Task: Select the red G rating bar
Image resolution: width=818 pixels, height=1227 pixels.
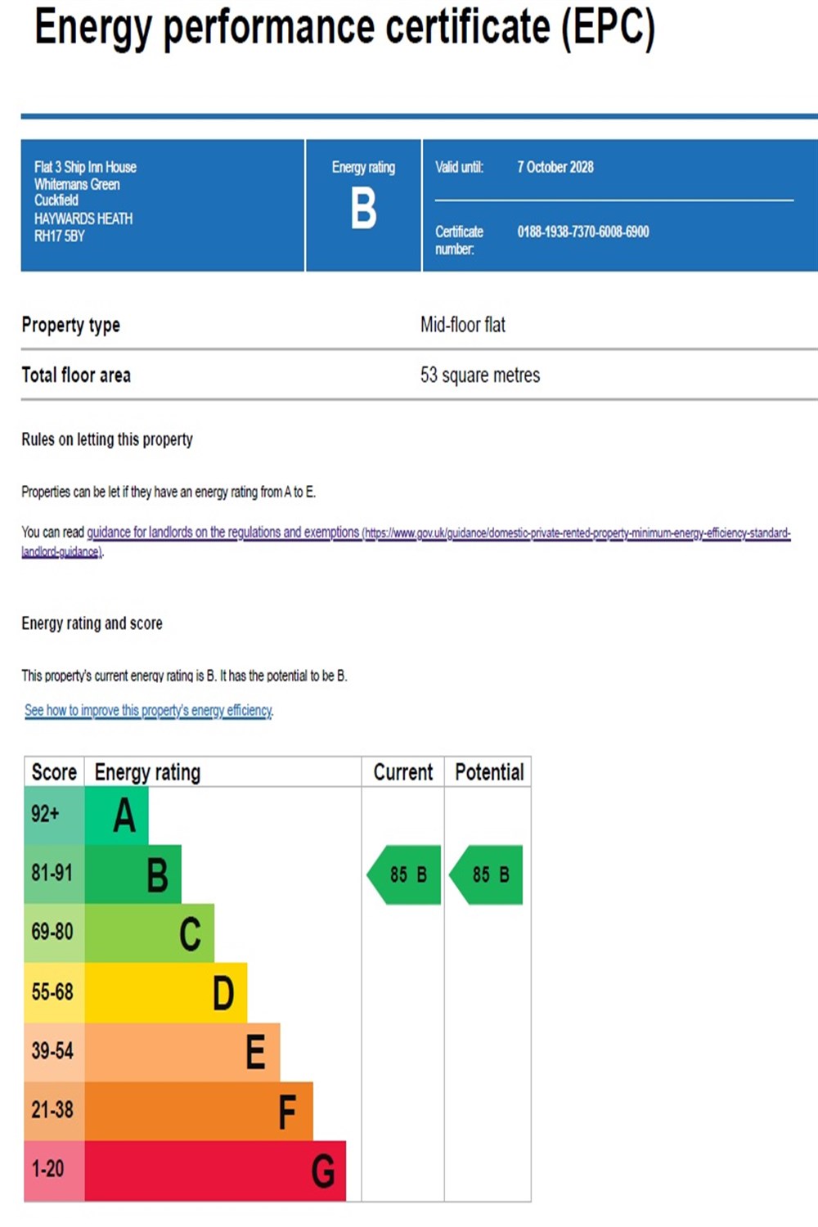Action: click(x=215, y=1171)
